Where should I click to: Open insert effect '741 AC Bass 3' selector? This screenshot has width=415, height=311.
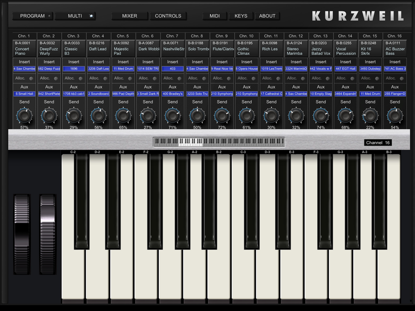[x=395, y=69]
